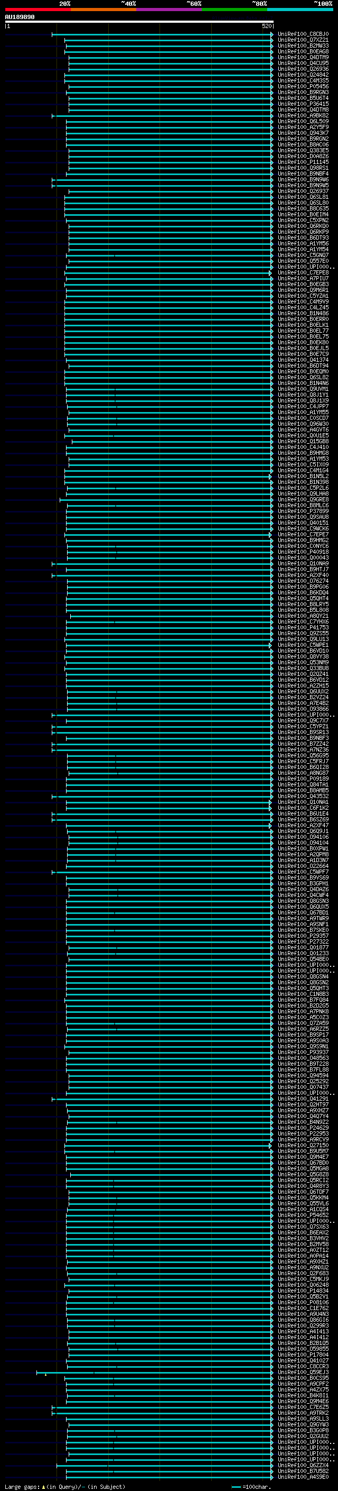
Task: Select hit label UniRef100_B9NBF3
Action: click(303, 738)
